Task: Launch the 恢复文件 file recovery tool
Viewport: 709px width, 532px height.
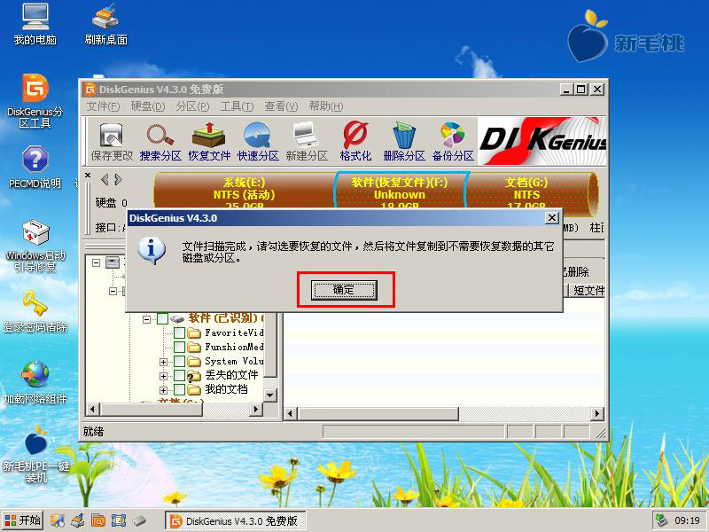Action: 209,142
